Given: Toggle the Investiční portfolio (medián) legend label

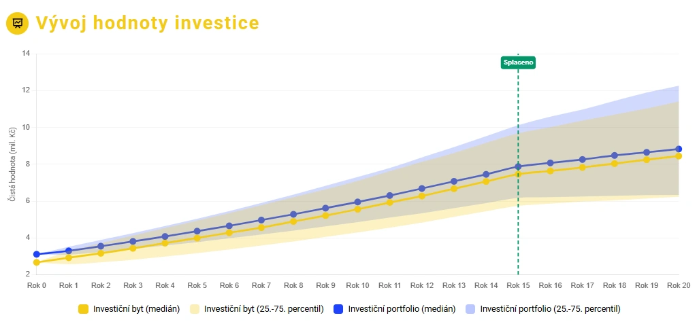Looking at the screenshot, I should point(402,309).
